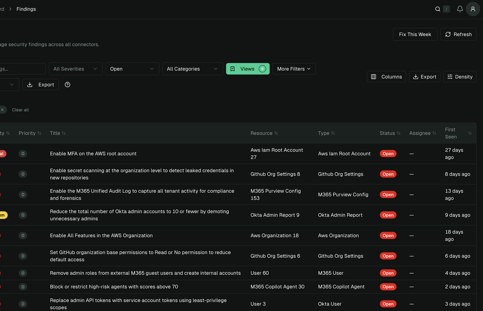The width and height of the screenshot is (483, 311).
Task: Sort table by Status column
Action: tap(390, 133)
